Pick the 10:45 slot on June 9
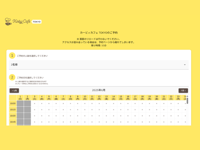The height and width of the screenshot is (150, 200). tap(78, 122)
